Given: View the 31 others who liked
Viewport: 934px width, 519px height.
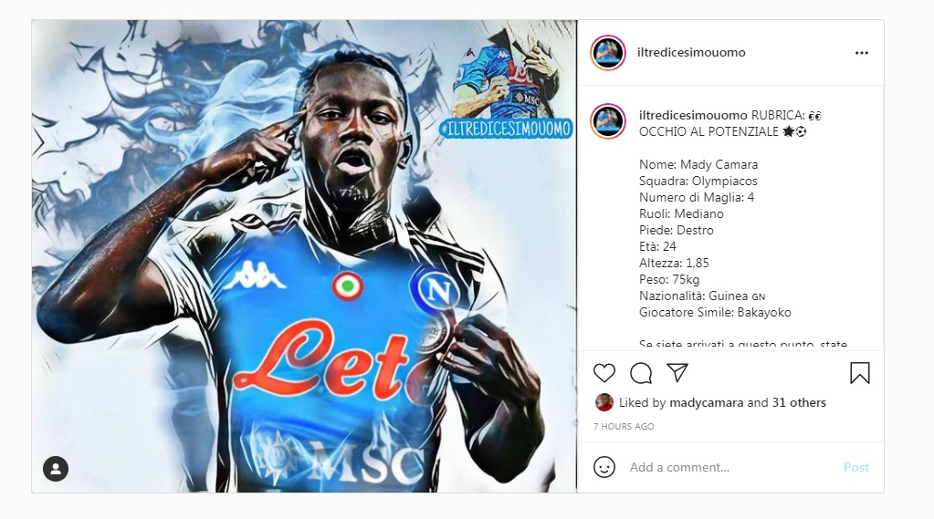Looking at the screenshot, I should [x=799, y=402].
